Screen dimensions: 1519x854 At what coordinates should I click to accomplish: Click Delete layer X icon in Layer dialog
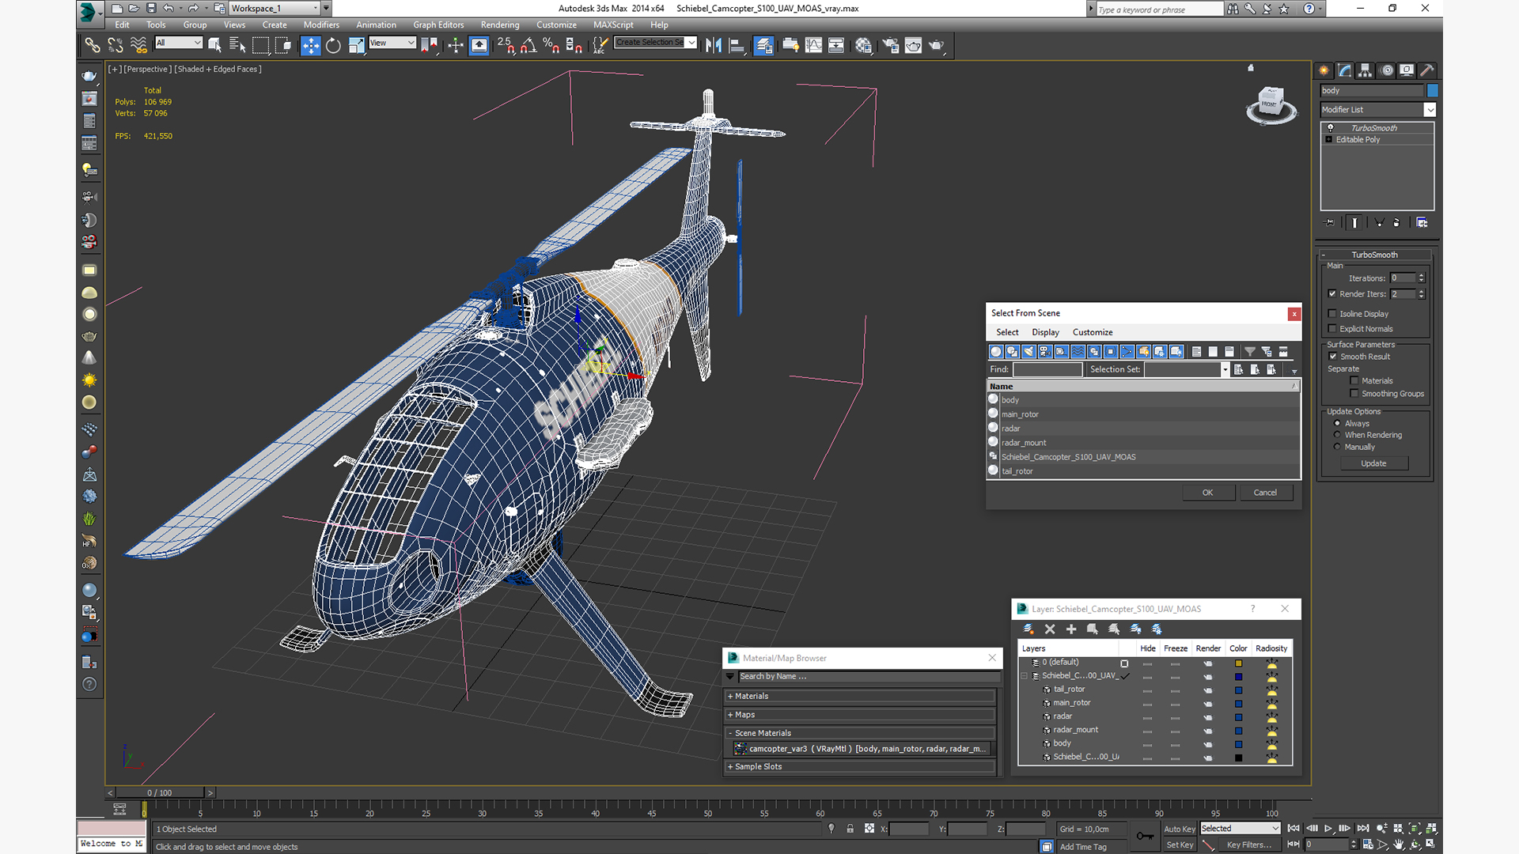(x=1050, y=629)
